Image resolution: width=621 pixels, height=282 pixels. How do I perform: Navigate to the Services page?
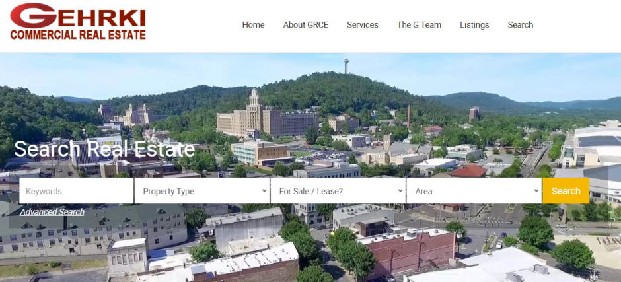[x=363, y=25]
